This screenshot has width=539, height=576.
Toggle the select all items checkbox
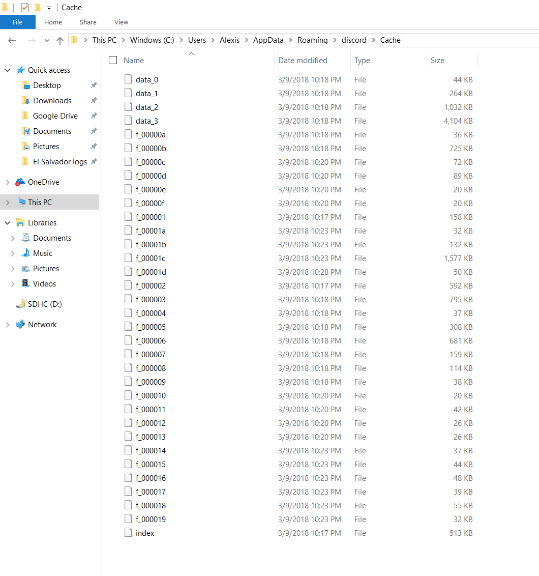coord(113,60)
